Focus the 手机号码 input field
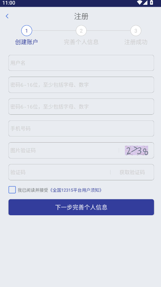Image resolution: width=161 pixels, height=287 pixels. (x=81, y=128)
